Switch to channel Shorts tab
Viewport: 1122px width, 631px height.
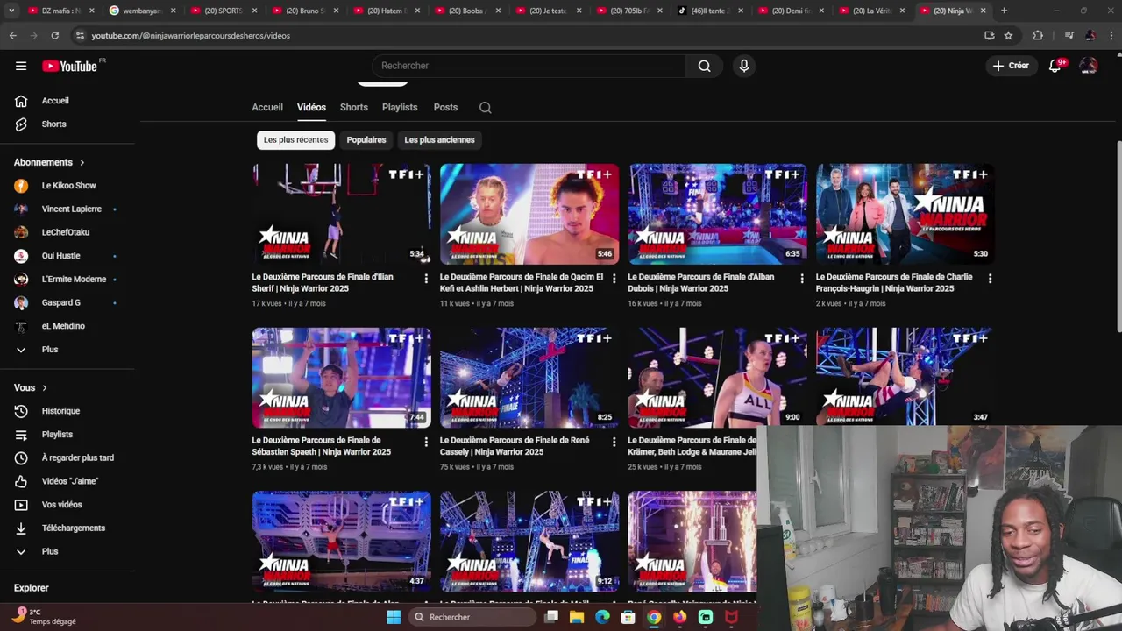354,108
